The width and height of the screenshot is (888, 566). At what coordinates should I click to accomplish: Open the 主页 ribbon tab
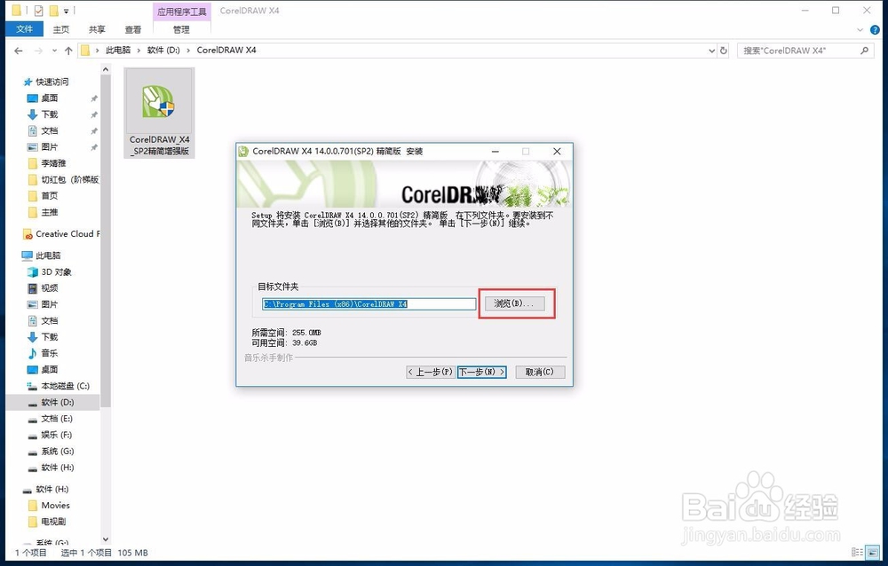click(60, 29)
